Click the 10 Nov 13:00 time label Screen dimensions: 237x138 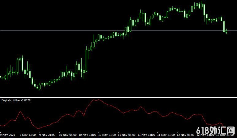click(87, 135)
